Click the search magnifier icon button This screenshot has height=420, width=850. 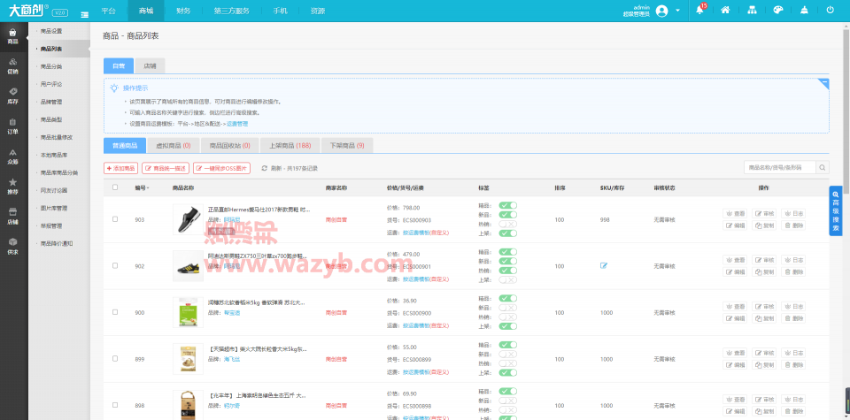(x=823, y=167)
